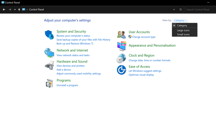Image resolution: width=216 pixels, height=131 pixels.
Task: Open the Ease of Access icon
Action: pos(121,70)
